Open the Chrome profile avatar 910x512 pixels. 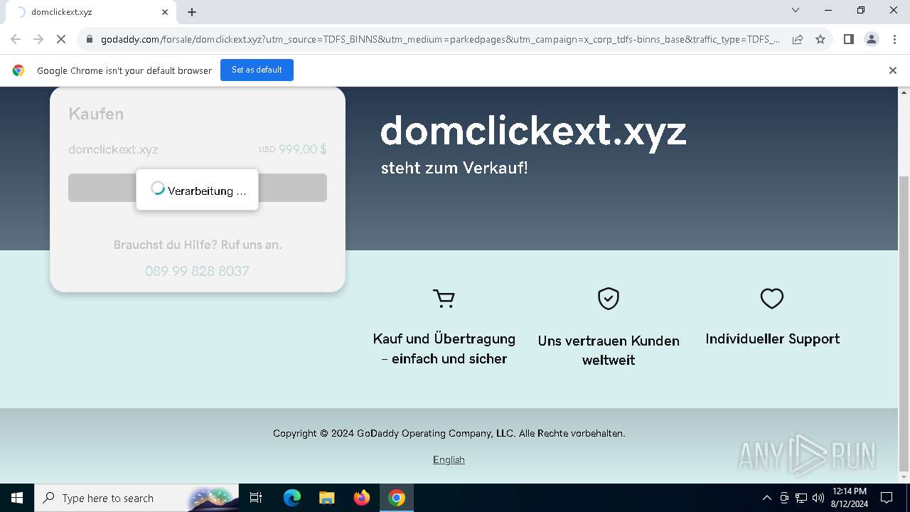(872, 40)
